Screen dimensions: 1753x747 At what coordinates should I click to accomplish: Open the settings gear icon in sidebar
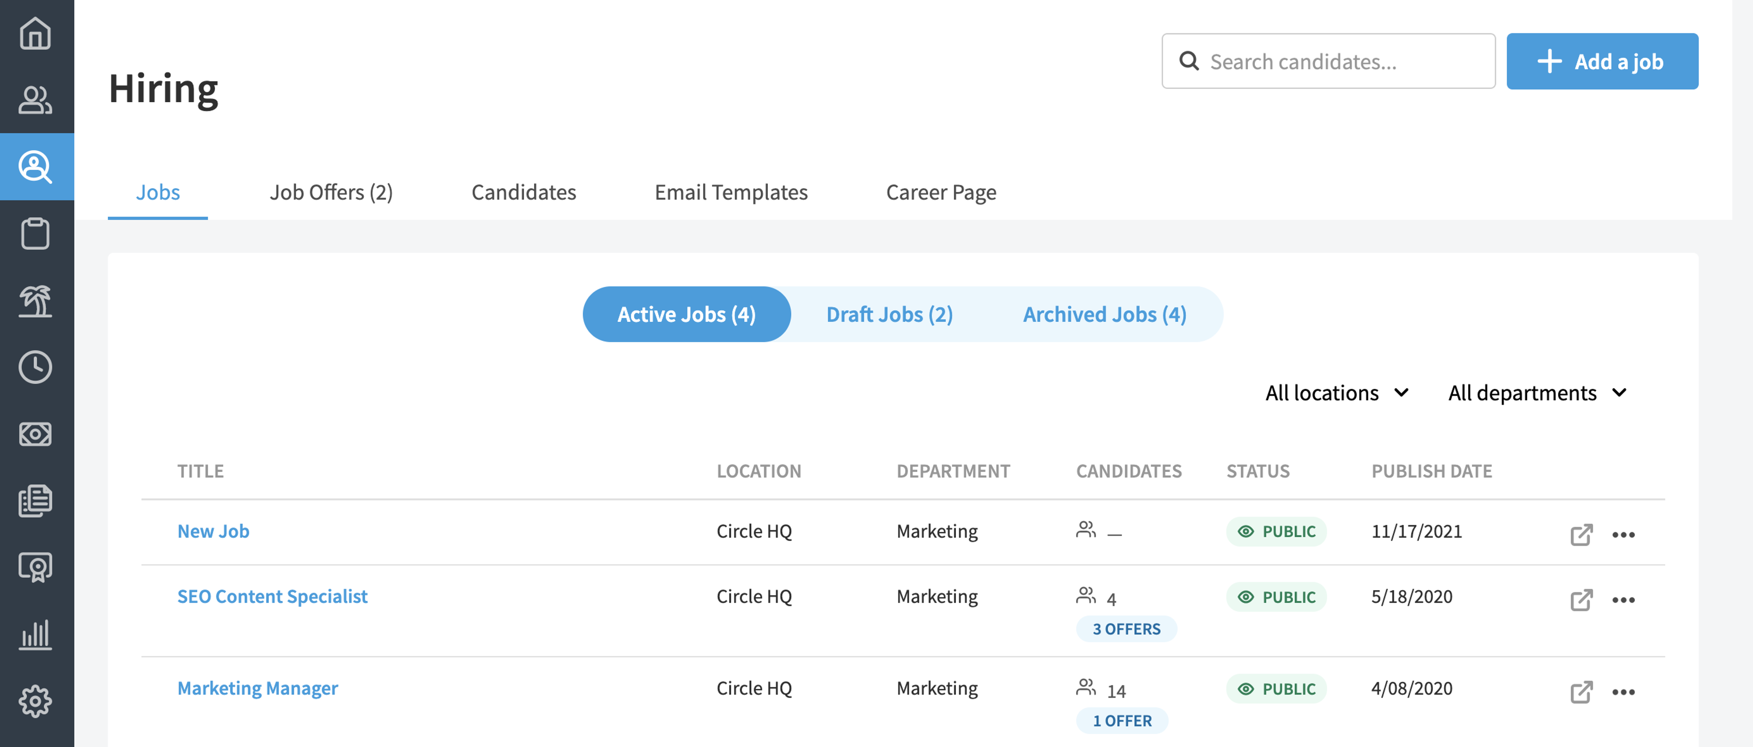coord(36,701)
